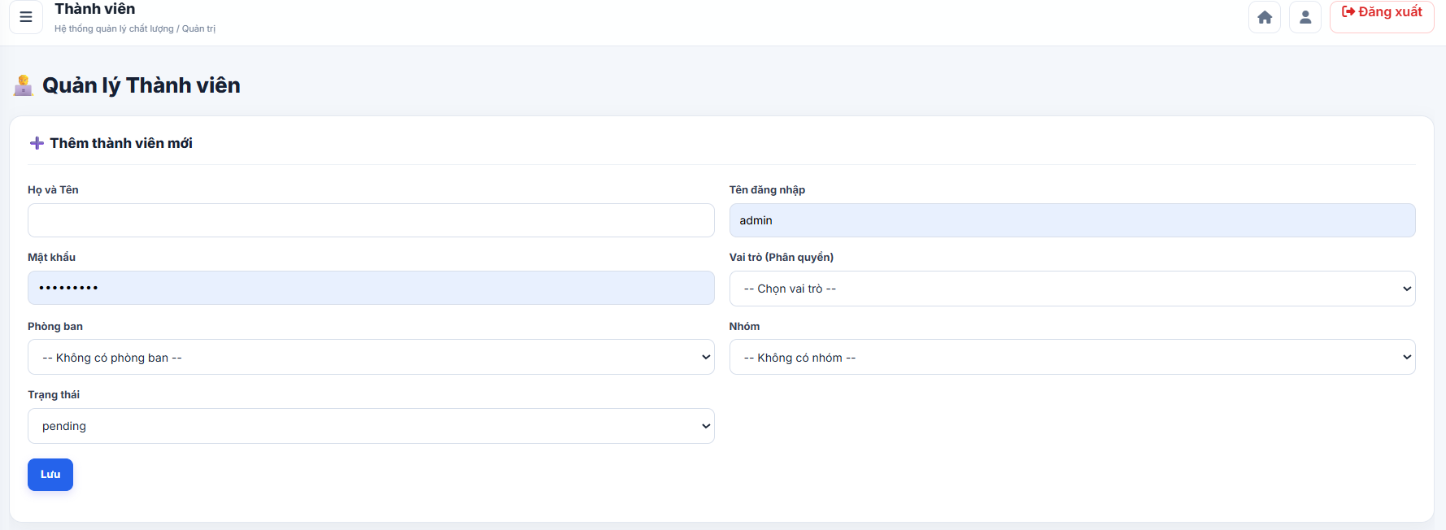This screenshot has width=1446, height=530.
Task: Open the hamburger sidebar menu
Action: (x=26, y=16)
